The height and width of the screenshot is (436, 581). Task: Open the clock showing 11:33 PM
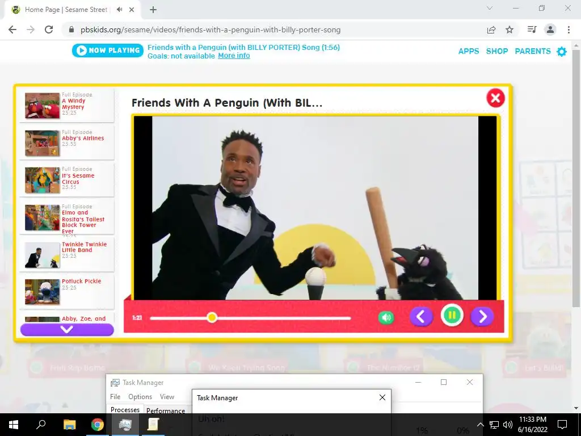(532, 425)
